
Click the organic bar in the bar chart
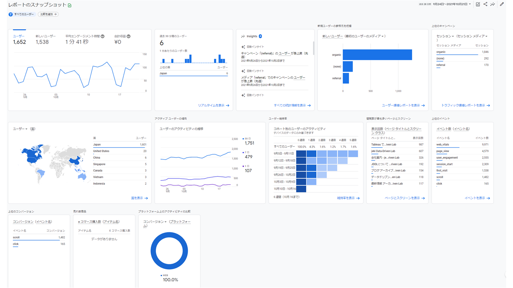tap(377, 55)
